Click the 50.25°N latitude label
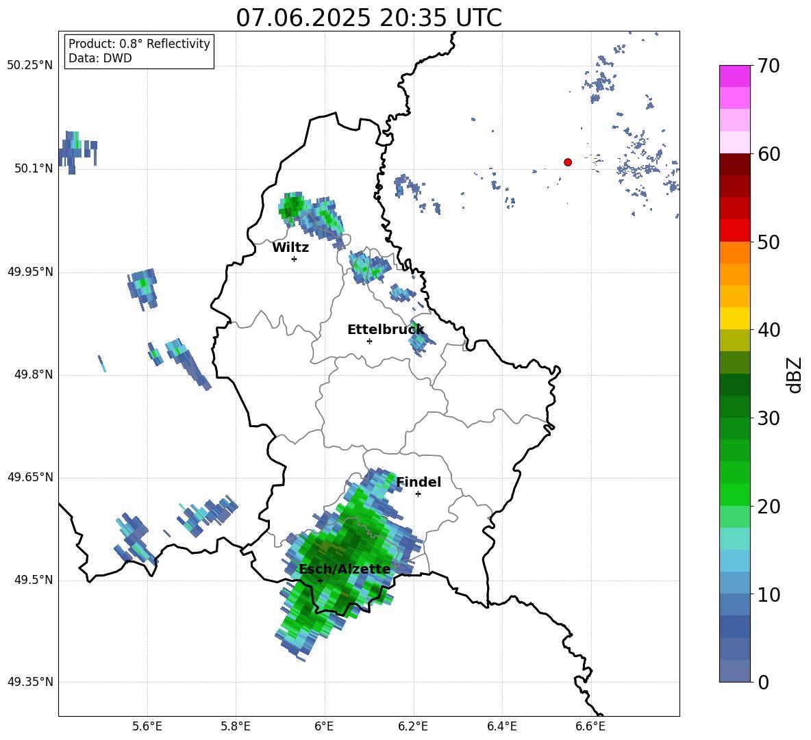This screenshot has height=740, width=811. [x=30, y=66]
